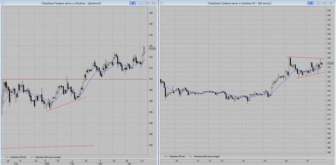The width and height of the screenshot is (336, 165).
Task: Click the 'Feb' month label on the daily time axis
Action: pyautogui.click(x=73, y=163)
